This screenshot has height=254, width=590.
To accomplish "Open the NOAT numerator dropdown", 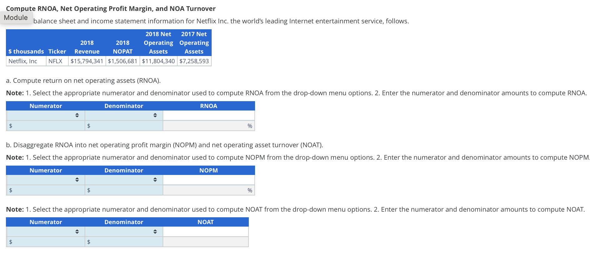I will click(x=46, y=232).
